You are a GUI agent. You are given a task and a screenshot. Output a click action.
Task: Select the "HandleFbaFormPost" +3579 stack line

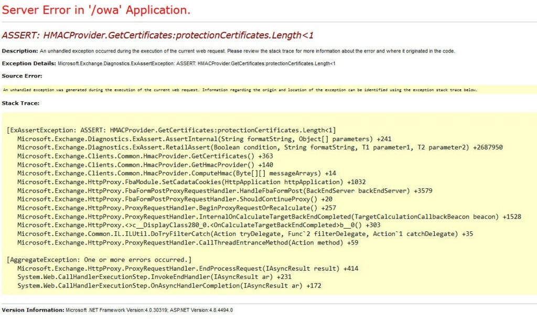(224, 191)
